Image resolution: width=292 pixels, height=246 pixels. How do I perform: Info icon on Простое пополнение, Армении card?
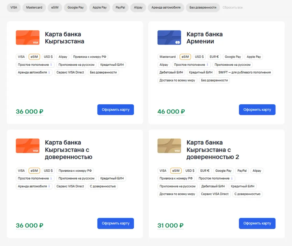coord(207,64)
